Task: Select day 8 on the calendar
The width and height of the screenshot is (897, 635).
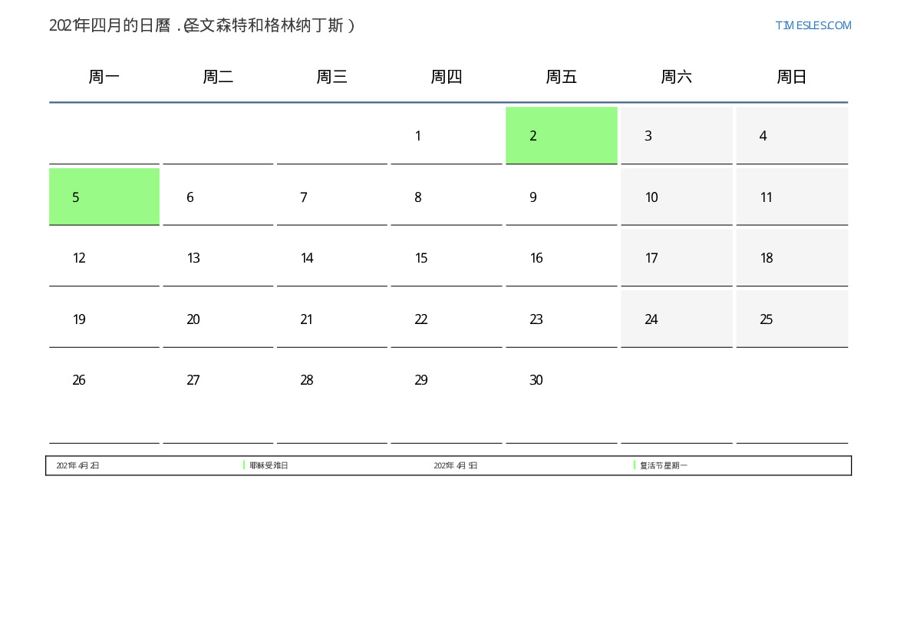Action: point(447,197)
